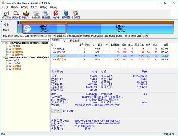This screenshot has width=178, height=136.
Task: Click partition type GUID EBD0A0A2-B9E5-4433
Action: coord(97,121)
